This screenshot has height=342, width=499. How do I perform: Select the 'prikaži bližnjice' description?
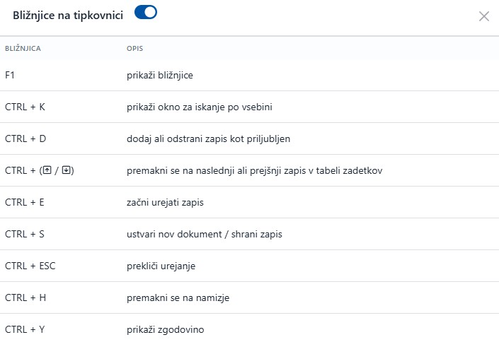click(x=160, y=75)
